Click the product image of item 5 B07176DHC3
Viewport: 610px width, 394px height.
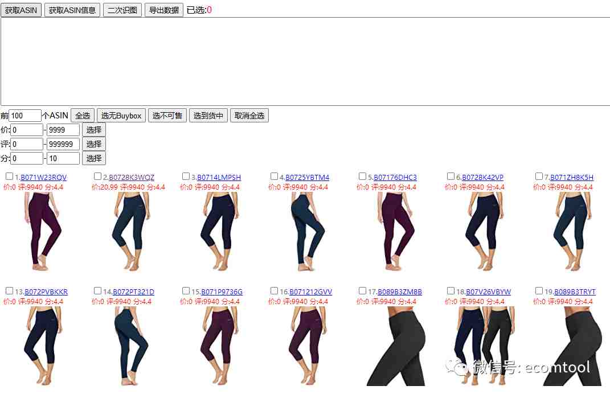(396, 231)
